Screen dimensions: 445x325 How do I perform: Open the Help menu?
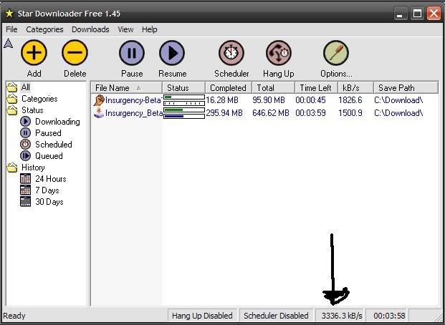(150, 29)
